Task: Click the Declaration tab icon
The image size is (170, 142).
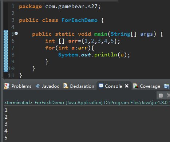Action: [66, 86]
